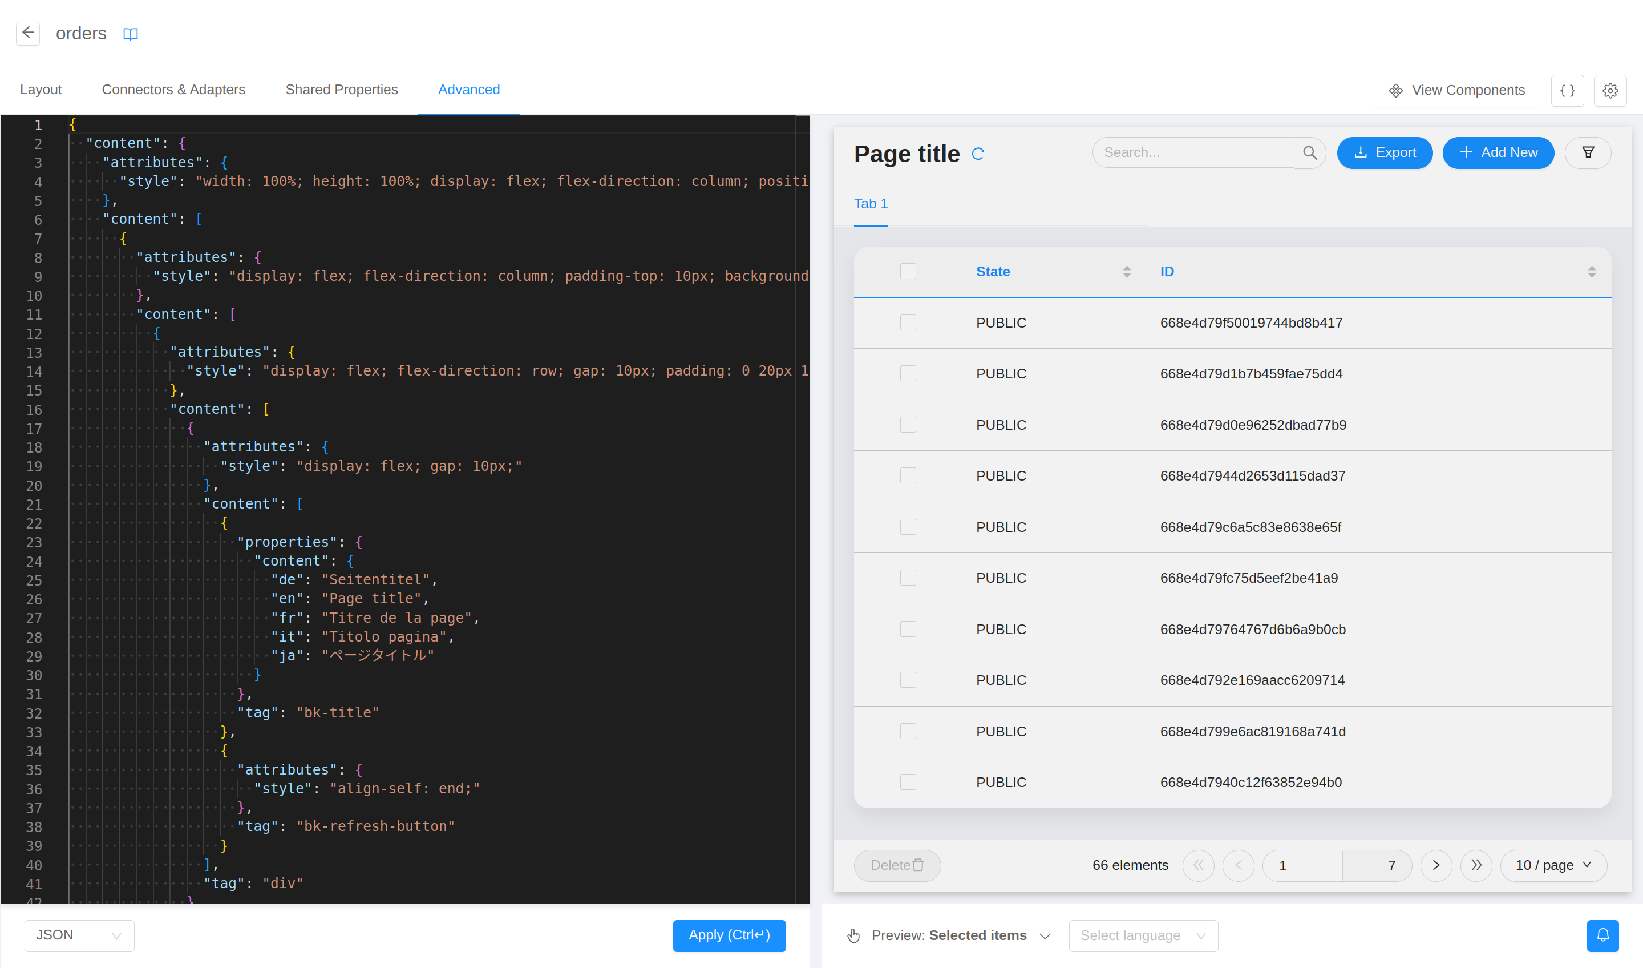Open the 10 / page dropdown
Image resolution: width=1643 pixels, height=968 pixels.
pos(1553,866)
